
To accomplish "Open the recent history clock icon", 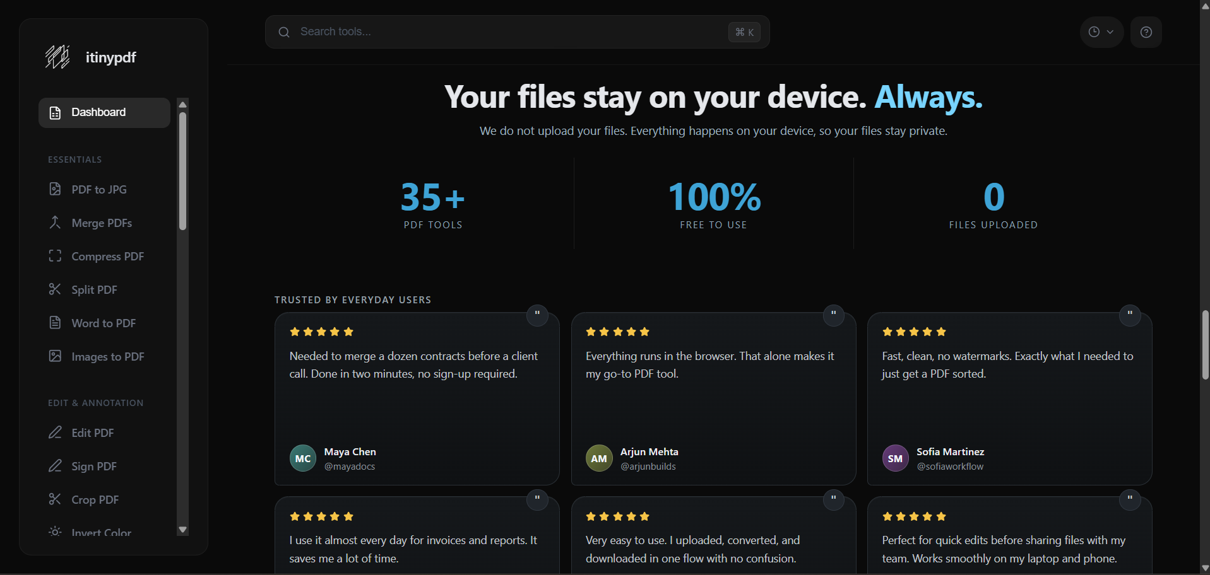I will tap(1094, 32).
